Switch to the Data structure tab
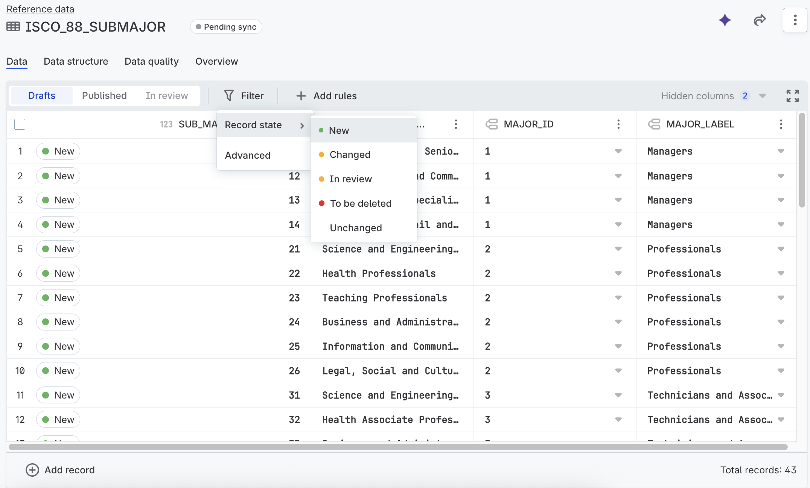The height and width of the screenshot is (488, 810). (x=76, y=61)
